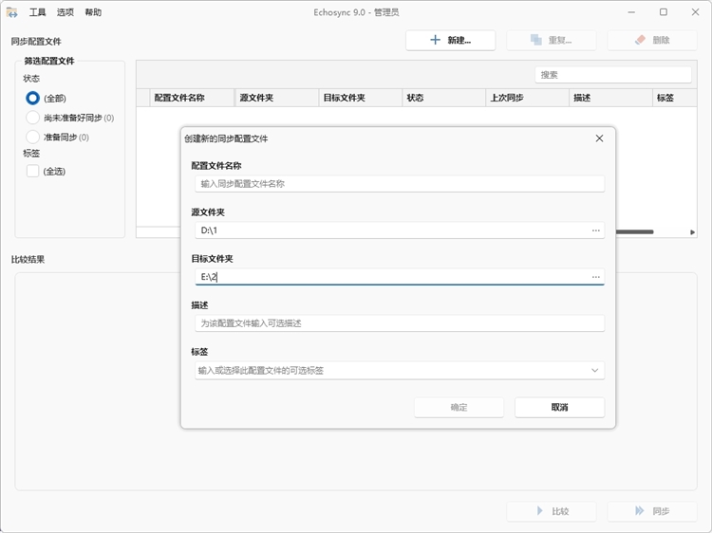The height and width of the screenshot is (533, 712).
Task: Select the (全部) status radio button
Action: pos(32,98)
